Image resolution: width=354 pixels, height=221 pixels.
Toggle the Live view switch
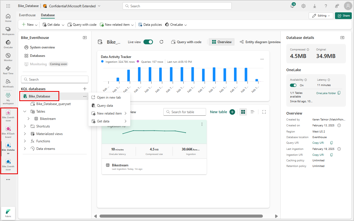148,42
